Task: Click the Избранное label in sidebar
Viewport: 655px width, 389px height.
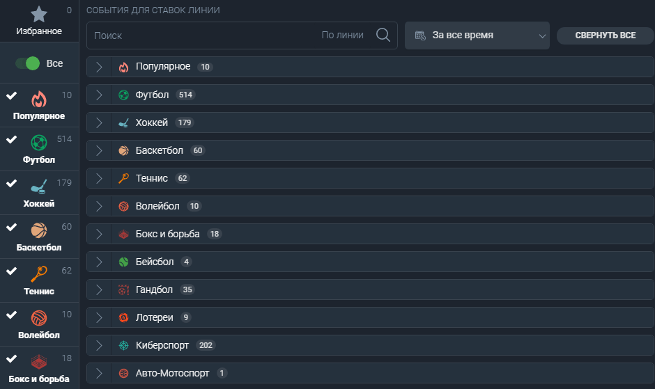Action: [x=39, y=31]
